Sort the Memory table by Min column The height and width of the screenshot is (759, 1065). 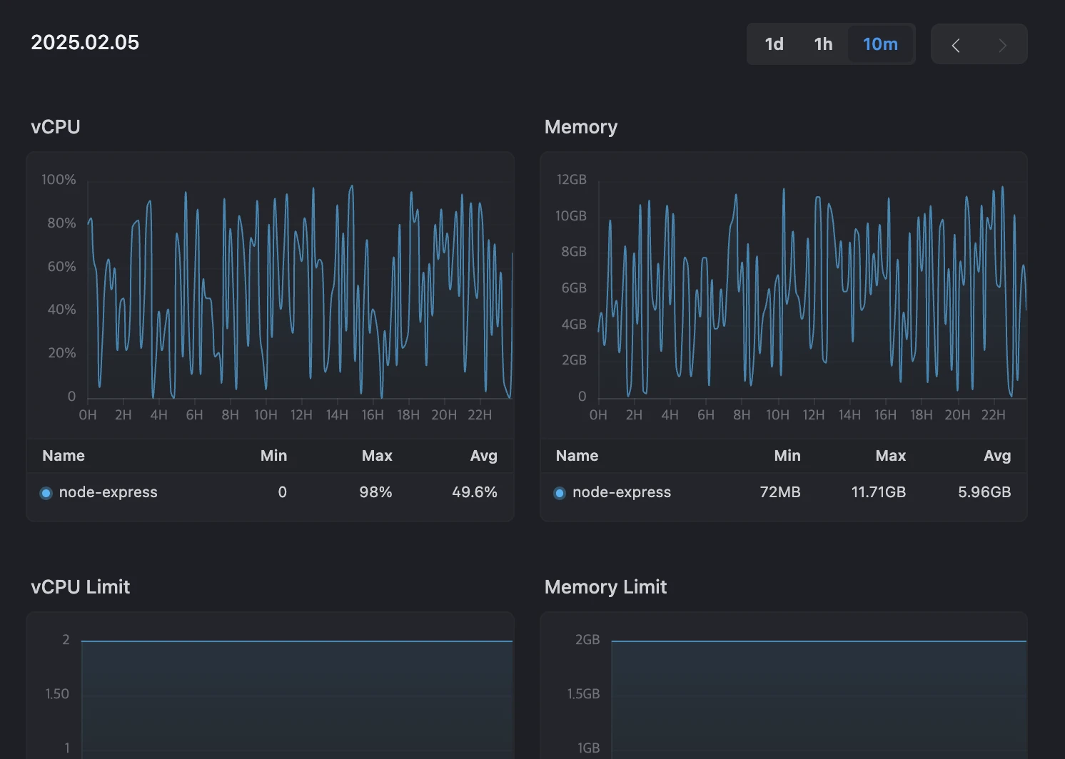pos(787,455)
